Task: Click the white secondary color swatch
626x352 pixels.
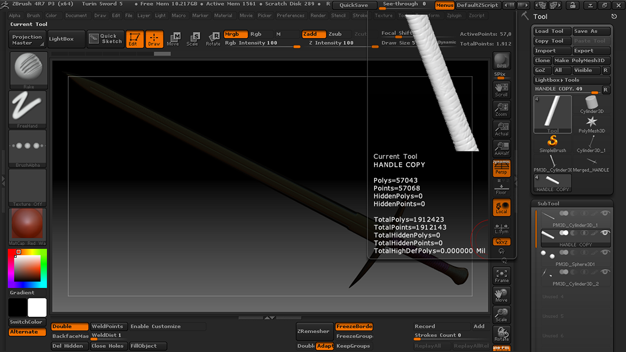Action: 37,308
